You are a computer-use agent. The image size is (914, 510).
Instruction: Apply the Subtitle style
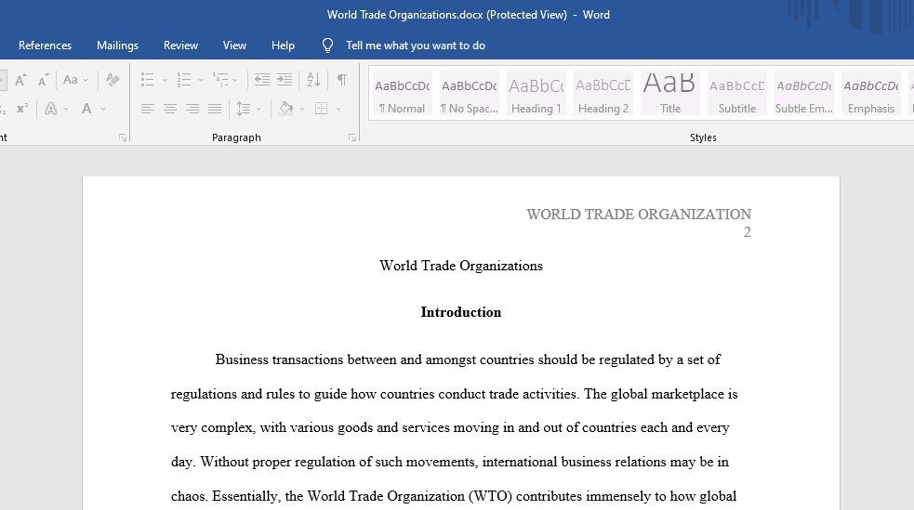pos(736,93)
